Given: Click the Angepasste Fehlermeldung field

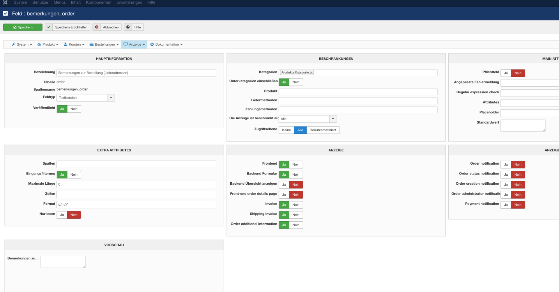Looking at the screenshot, I should point(530,83).
